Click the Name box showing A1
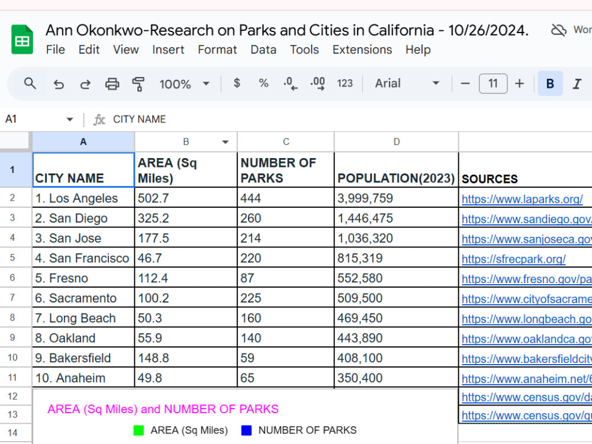This screenshot has height=444, width=592. pos(32,120)
